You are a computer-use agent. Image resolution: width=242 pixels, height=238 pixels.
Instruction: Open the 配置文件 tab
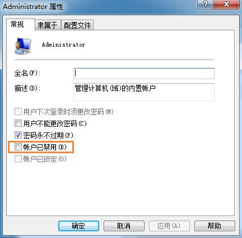coord(77,25)
